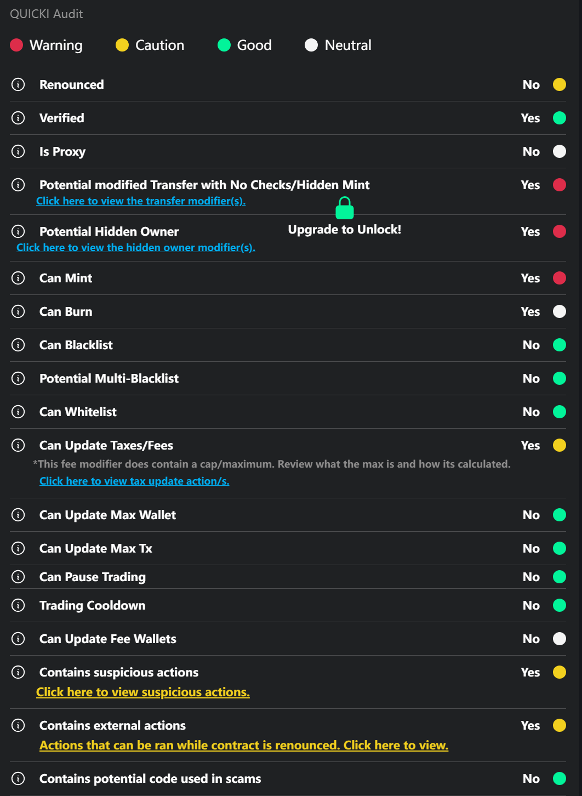The height and width of the screenshot is (796, 582).
Task: Click info icon beside Can Pause Trading
Action: point(18,577)
